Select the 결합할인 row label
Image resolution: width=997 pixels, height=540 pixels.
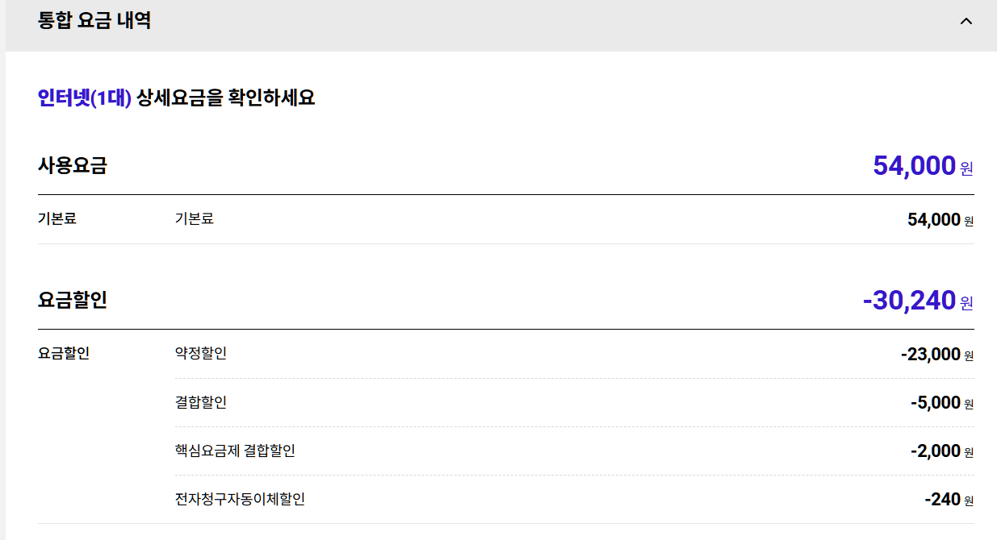pyautogui.click(x=201, y=402)
